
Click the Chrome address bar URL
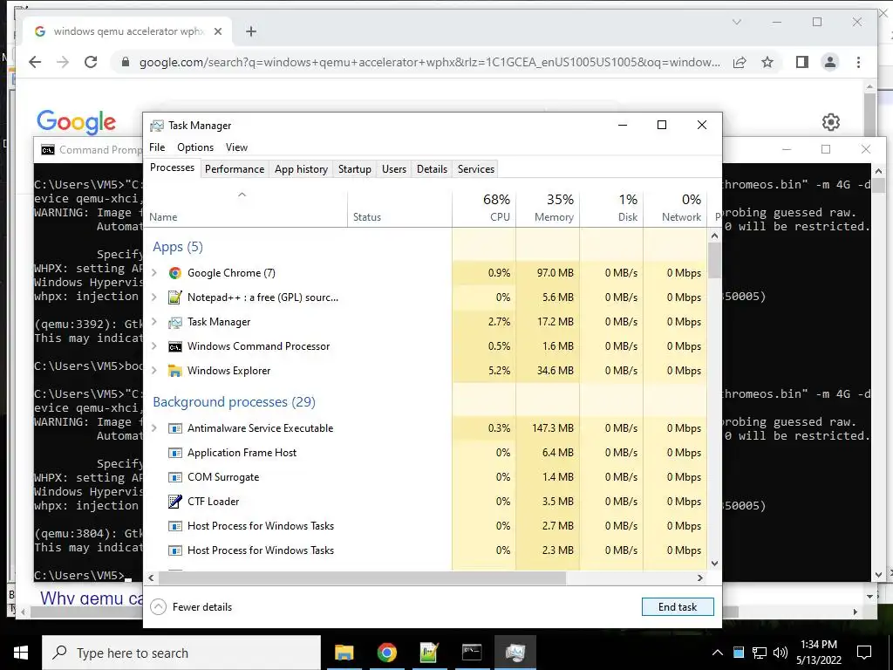click(x=429, y=62)
